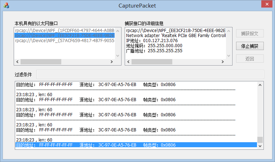Click interface list down scroll arrow
Viewport: 275px width, 162px height.
tap(118, 56)
